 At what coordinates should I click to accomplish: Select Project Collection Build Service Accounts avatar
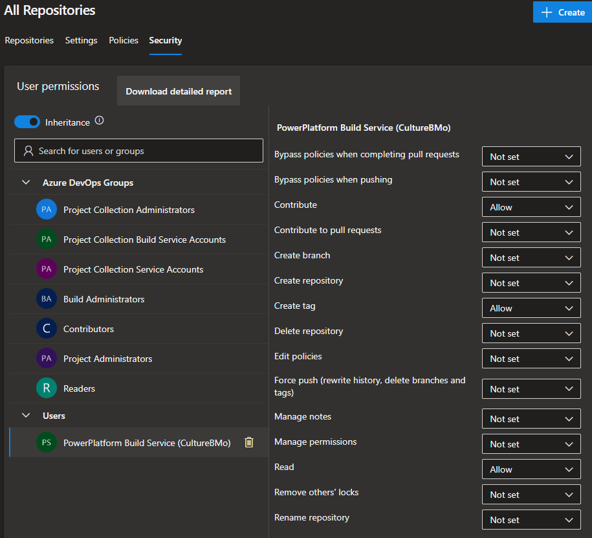(47, 239)
